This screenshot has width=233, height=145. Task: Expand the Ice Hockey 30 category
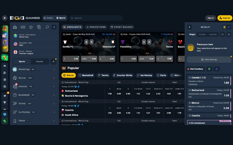coord(34,112)
